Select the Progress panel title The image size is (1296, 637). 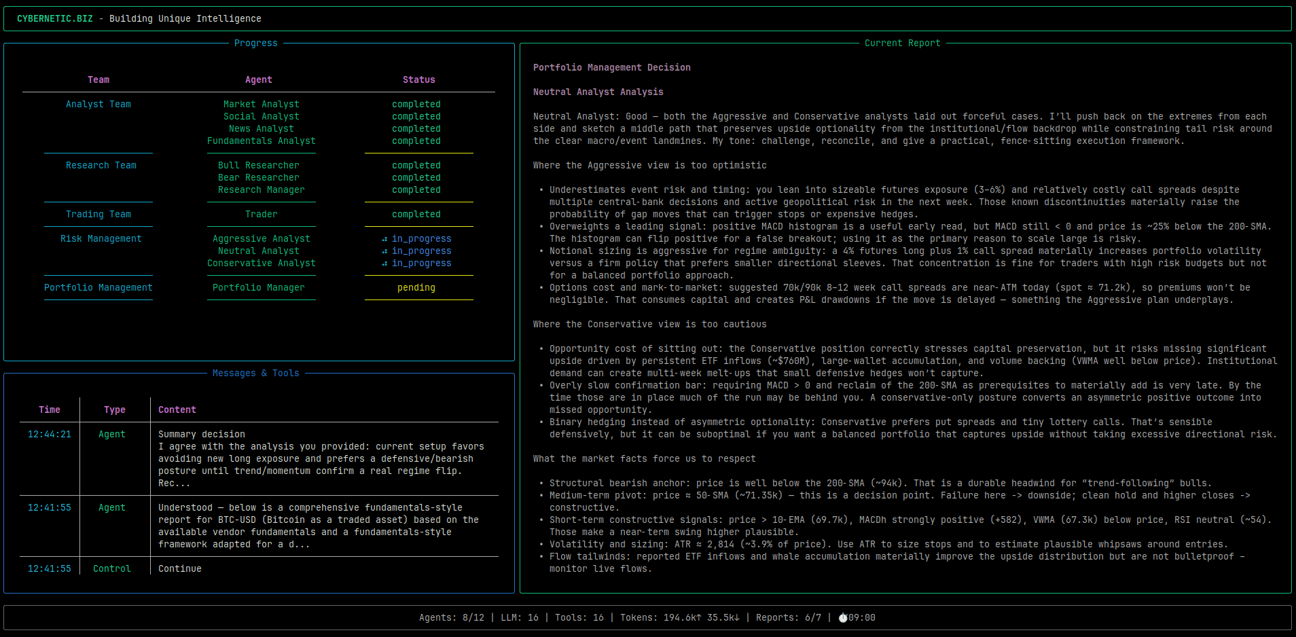pos(256,43)
